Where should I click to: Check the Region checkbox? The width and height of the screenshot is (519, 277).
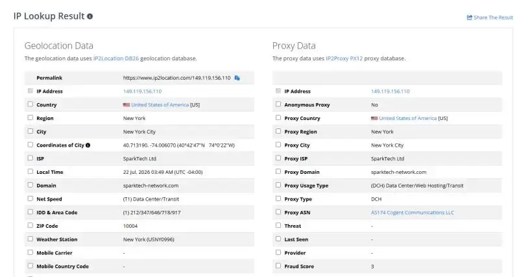point(30,117)
